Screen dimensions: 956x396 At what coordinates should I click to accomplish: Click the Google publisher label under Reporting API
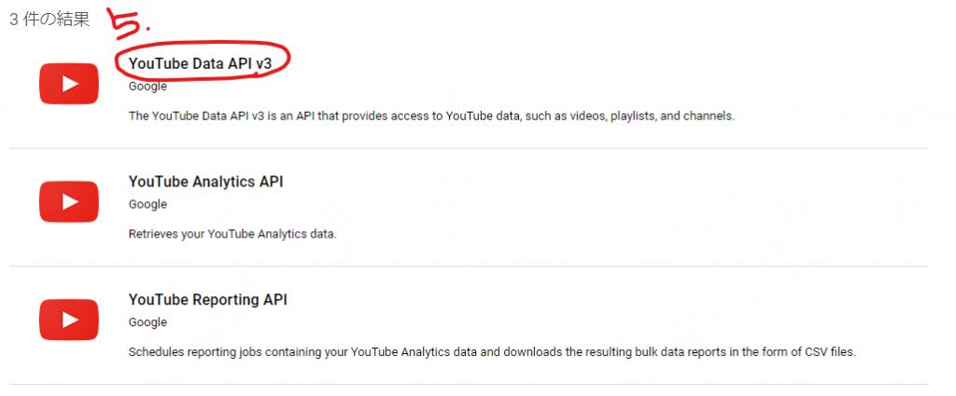click(x=148, y=322)
